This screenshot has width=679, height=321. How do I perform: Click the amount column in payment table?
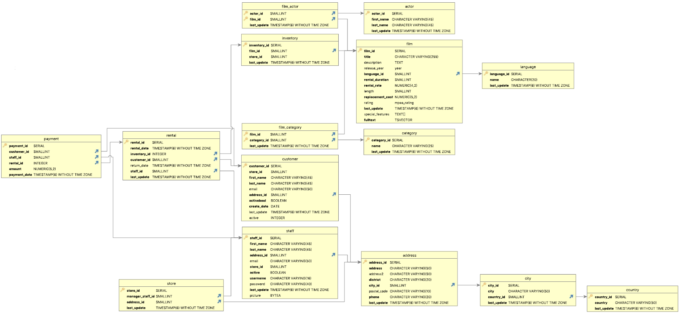point(51,169)
